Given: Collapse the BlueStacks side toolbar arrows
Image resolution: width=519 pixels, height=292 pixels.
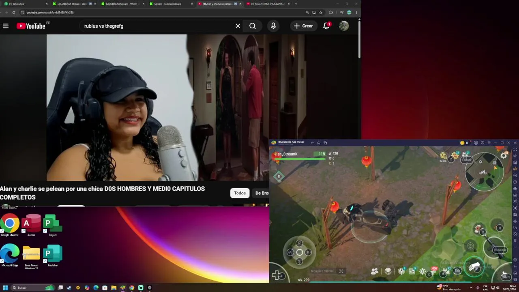Looking at the screenshot, I should 515,143.
